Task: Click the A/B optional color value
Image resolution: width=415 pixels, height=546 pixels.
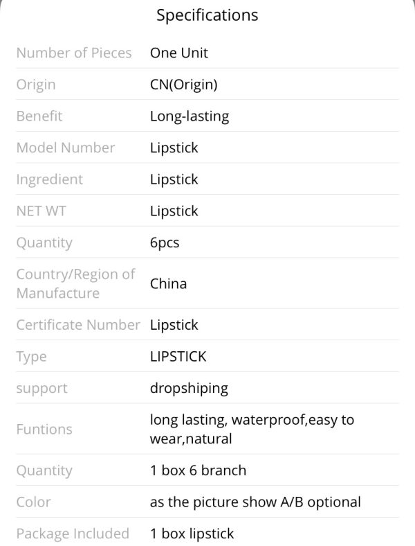Action: (255, 502)
